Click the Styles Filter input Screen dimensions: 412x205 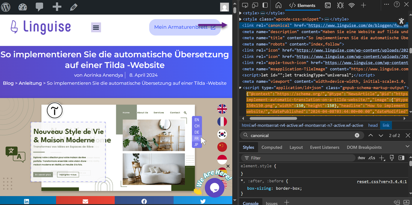[298, 158]
